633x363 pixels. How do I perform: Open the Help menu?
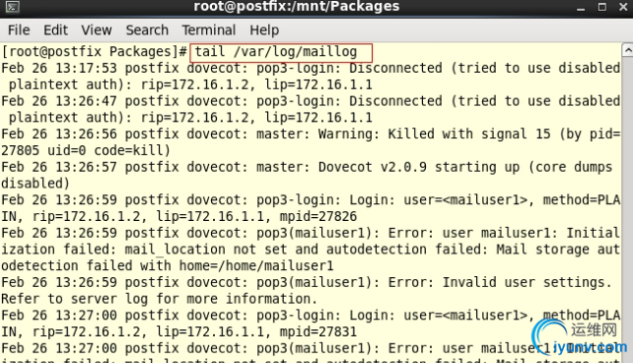coord(264,31)
